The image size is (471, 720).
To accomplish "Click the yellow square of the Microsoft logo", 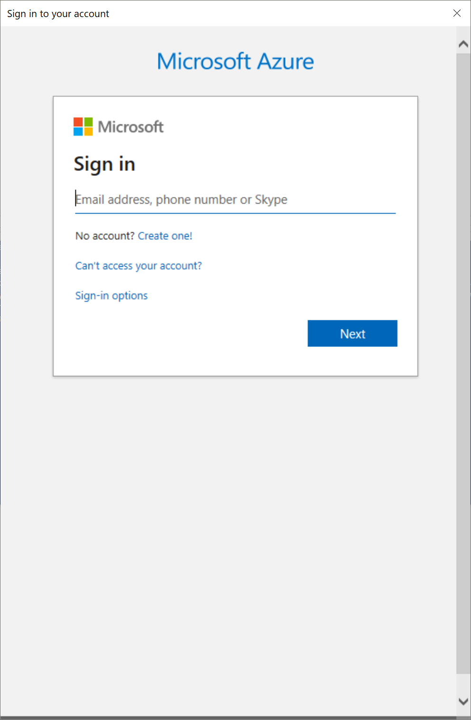I will [x=88, y=131].
